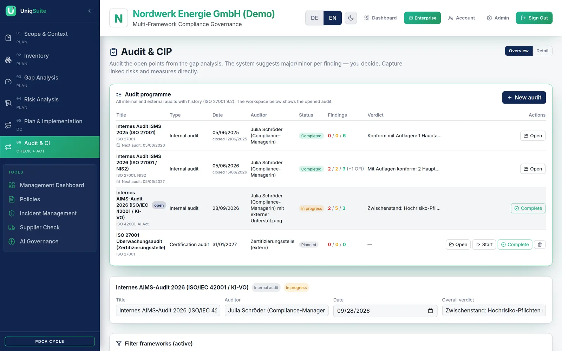Click the Supplier Check truck icon
Viewport: 562px width, 351px height.
12,227
